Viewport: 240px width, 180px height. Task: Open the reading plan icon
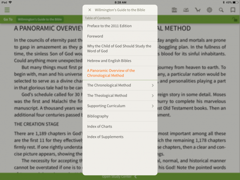186,10
